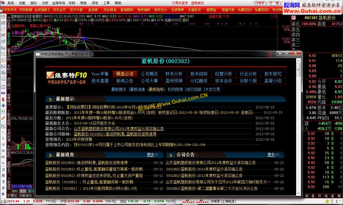This screenshot has width=343, height=205.
Task: Open the 财务分析 tab
Action: (174, 74)
